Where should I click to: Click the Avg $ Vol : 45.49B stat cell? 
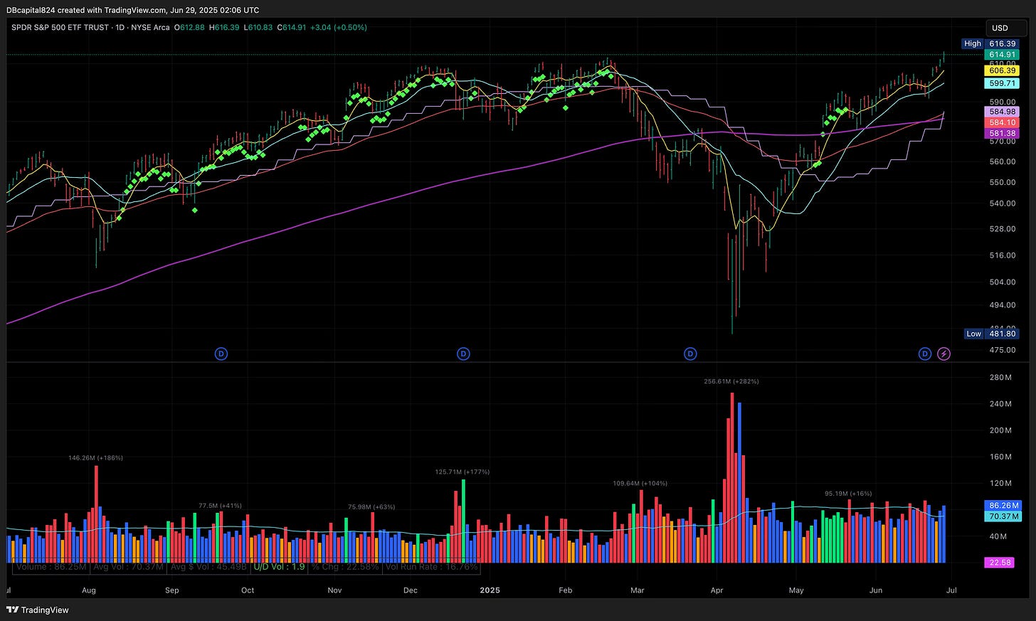tap(208, 567)
